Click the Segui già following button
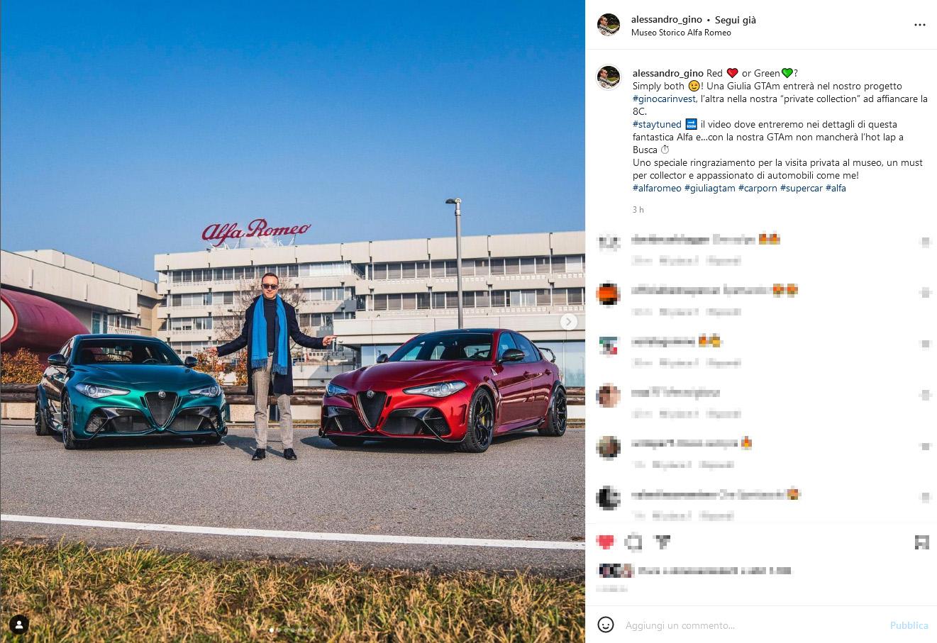Viewport: 937px width, 643px height. coord(736,20)
